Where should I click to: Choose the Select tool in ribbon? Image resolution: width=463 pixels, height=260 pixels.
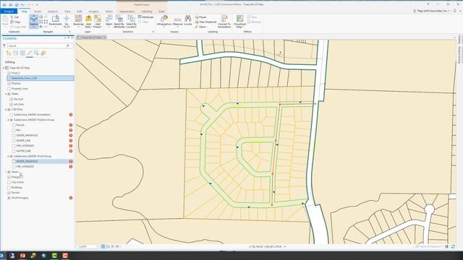point(109,21)
